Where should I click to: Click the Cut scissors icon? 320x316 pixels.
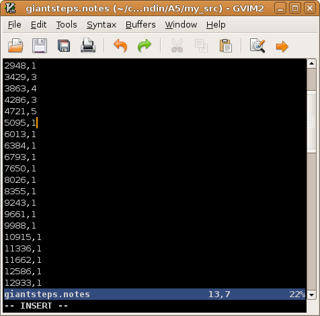coord(177,46)
